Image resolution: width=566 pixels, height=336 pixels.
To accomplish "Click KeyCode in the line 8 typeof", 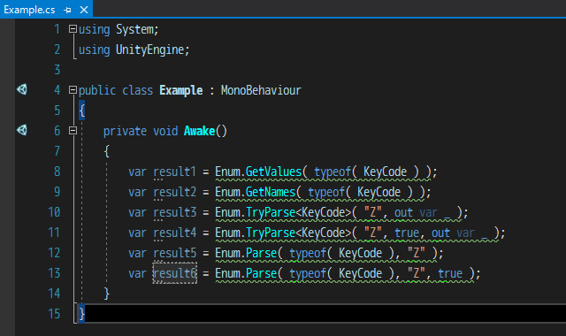I will (385, 172).
